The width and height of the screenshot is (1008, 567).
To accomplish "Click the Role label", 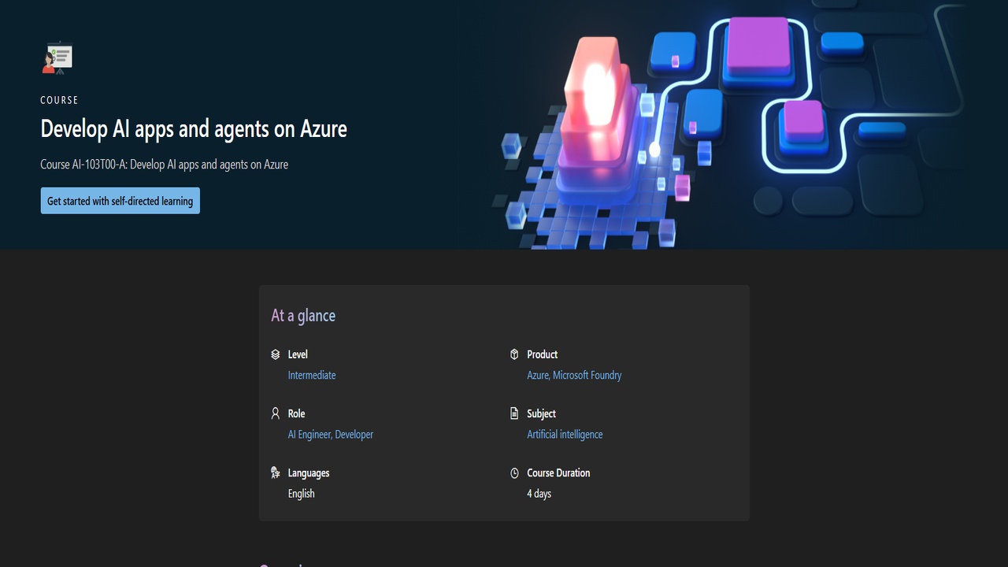I will pos(297,413).
